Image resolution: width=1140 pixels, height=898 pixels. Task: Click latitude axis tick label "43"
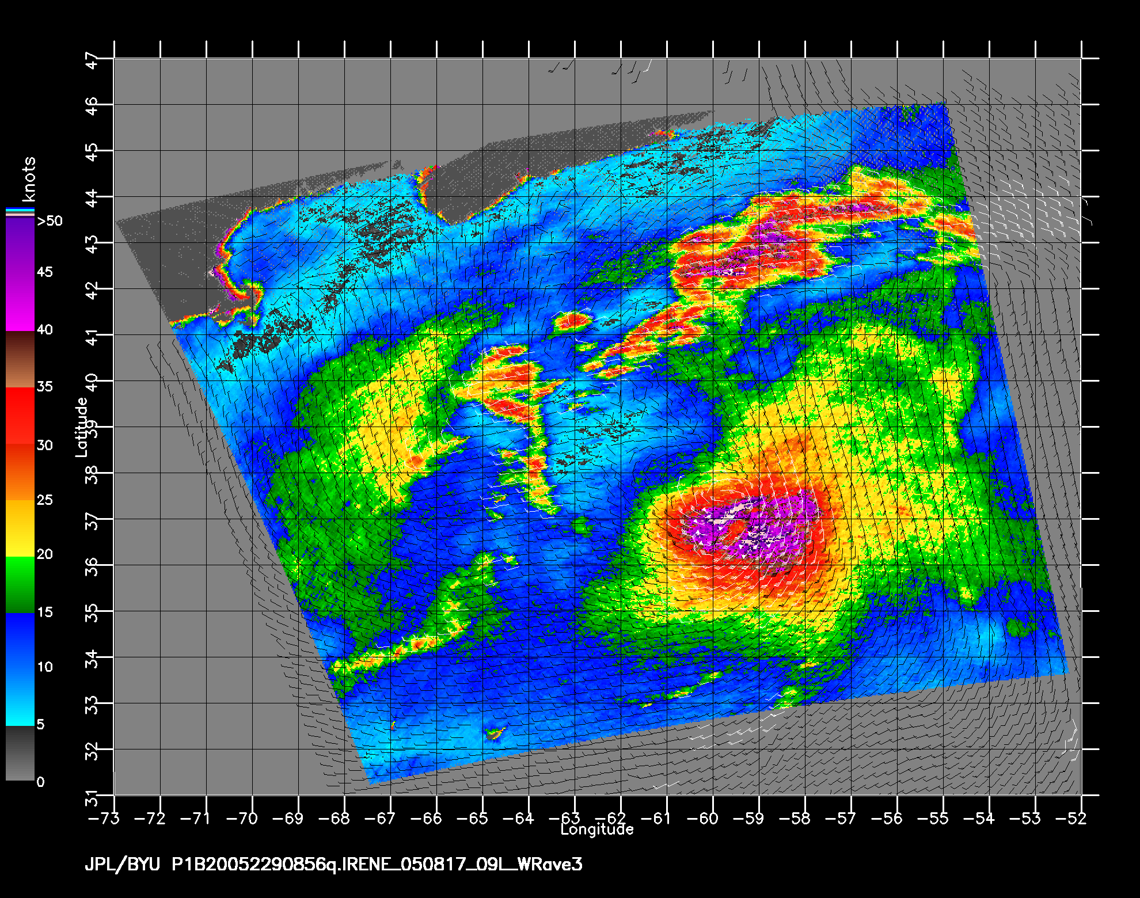click(92, 243)
